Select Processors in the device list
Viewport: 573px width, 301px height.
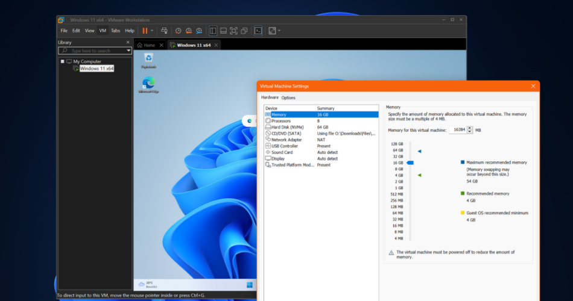tap(280, 121)
